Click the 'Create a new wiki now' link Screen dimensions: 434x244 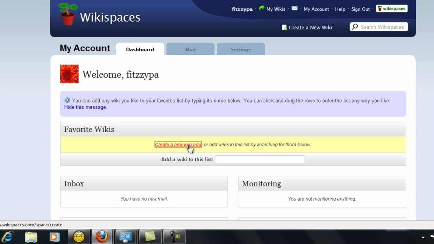[178, 144]
